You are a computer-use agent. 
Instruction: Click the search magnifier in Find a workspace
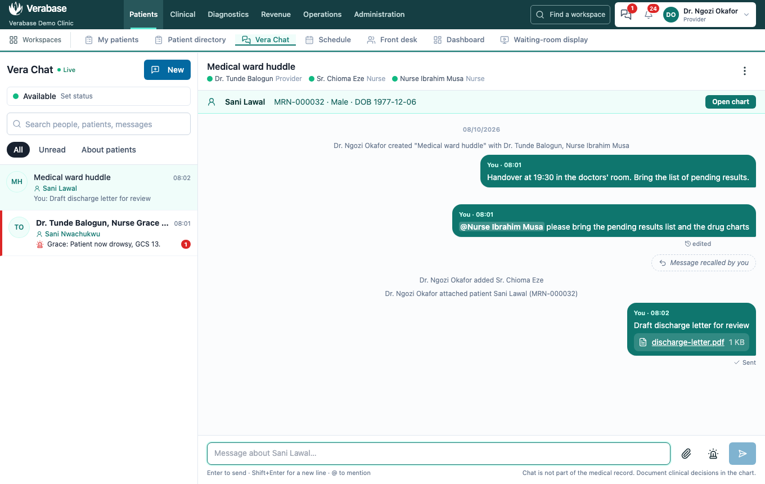pos(540,15)
